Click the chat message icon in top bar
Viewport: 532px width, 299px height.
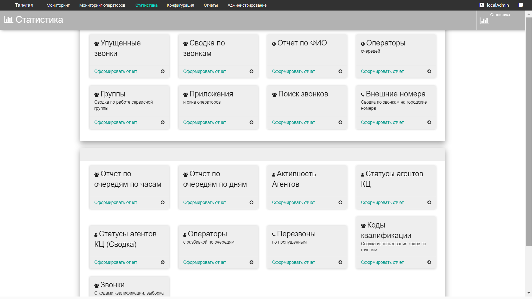[521, 5]
